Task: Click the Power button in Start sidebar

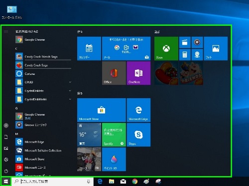Action: (6, 171)
